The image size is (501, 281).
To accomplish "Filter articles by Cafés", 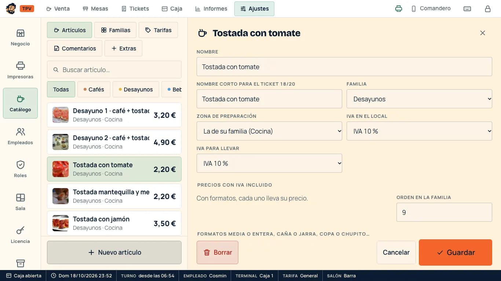I will tap(94, 89).
